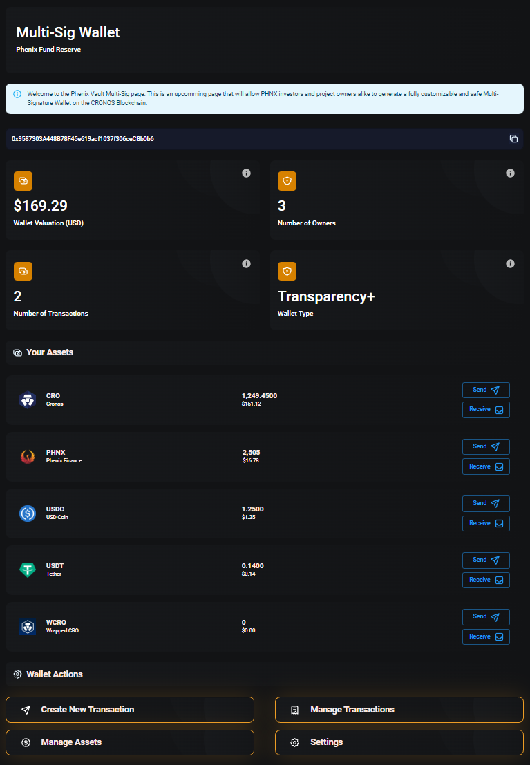Click the wallet address 0x9587303A448B78F45e619acf1037f306ceCBb0b6

83,139
